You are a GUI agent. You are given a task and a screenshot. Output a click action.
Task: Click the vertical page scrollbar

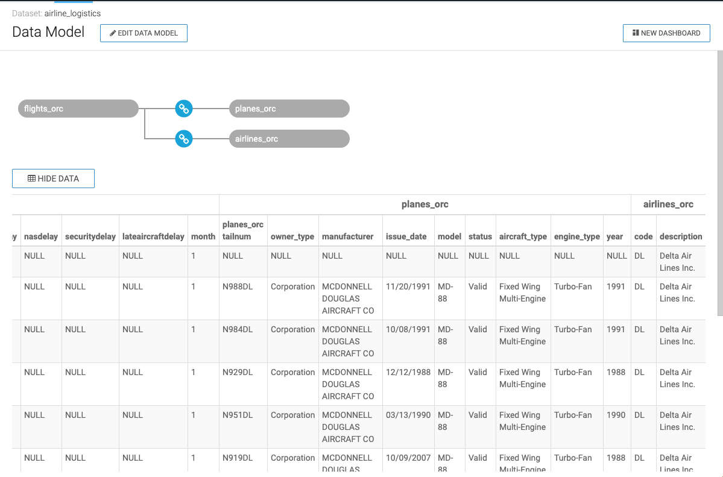pyautogui.click(x=720, y=183)
